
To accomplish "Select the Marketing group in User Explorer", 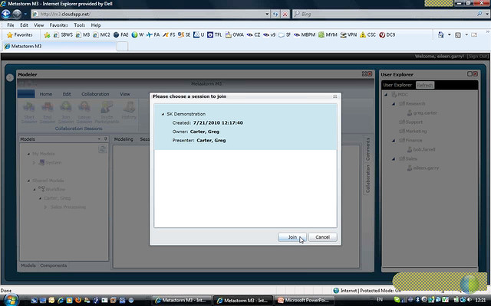I will click(413, 131).
